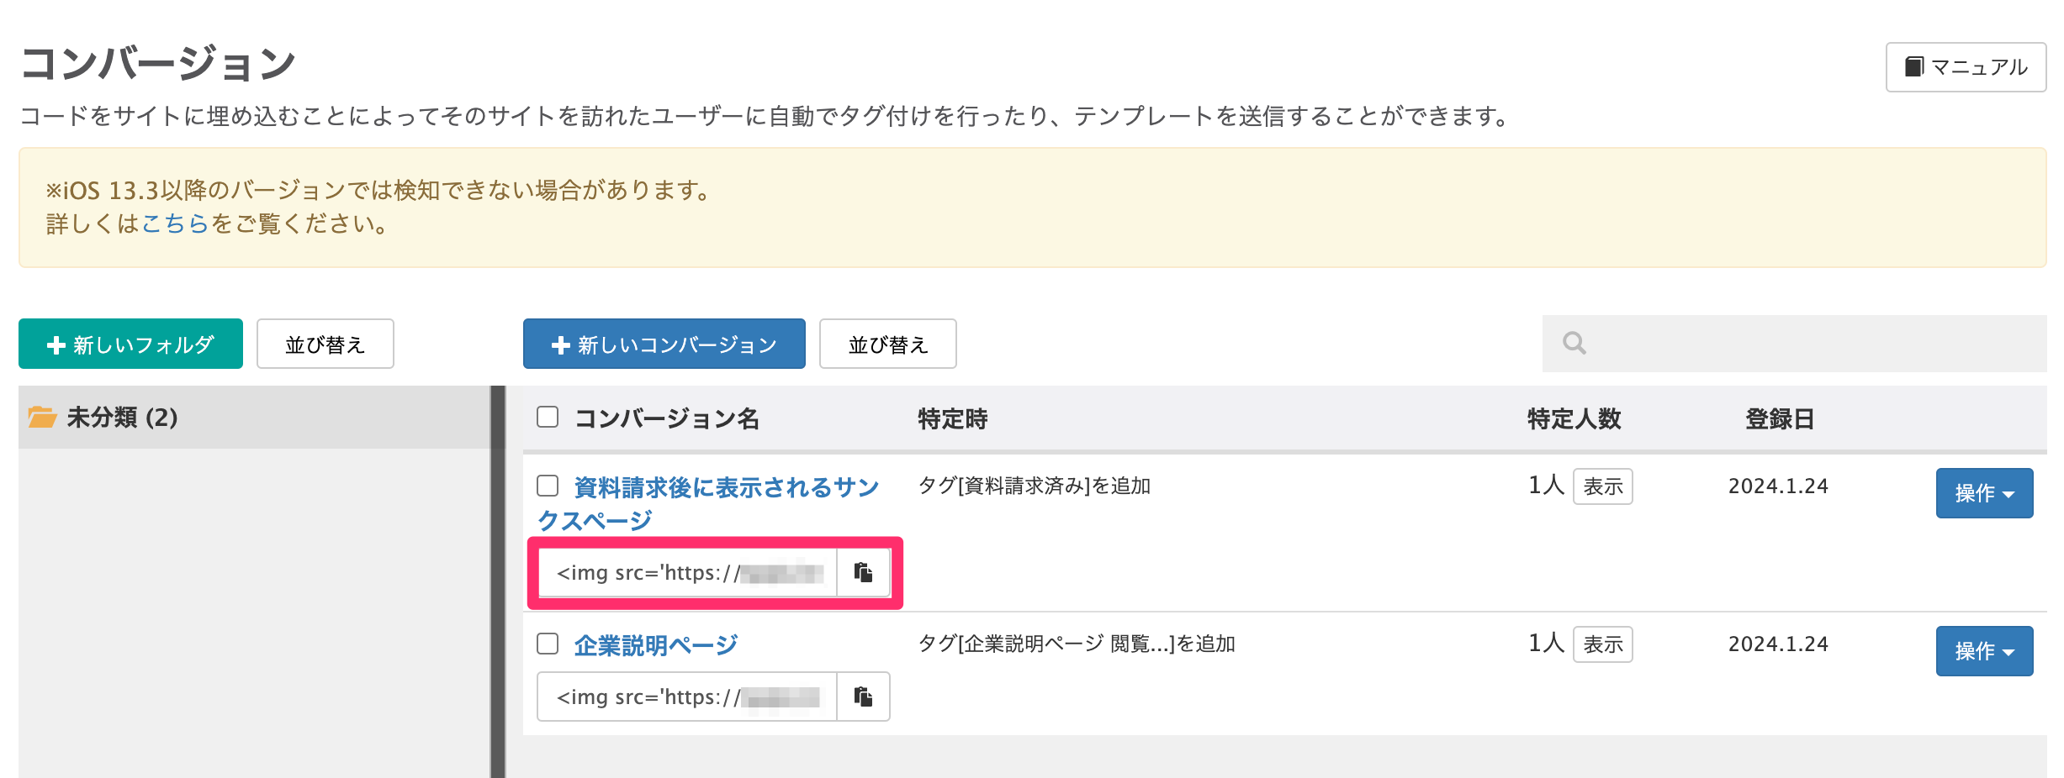Click the search magnifier icon

[x=1574, y=344]
